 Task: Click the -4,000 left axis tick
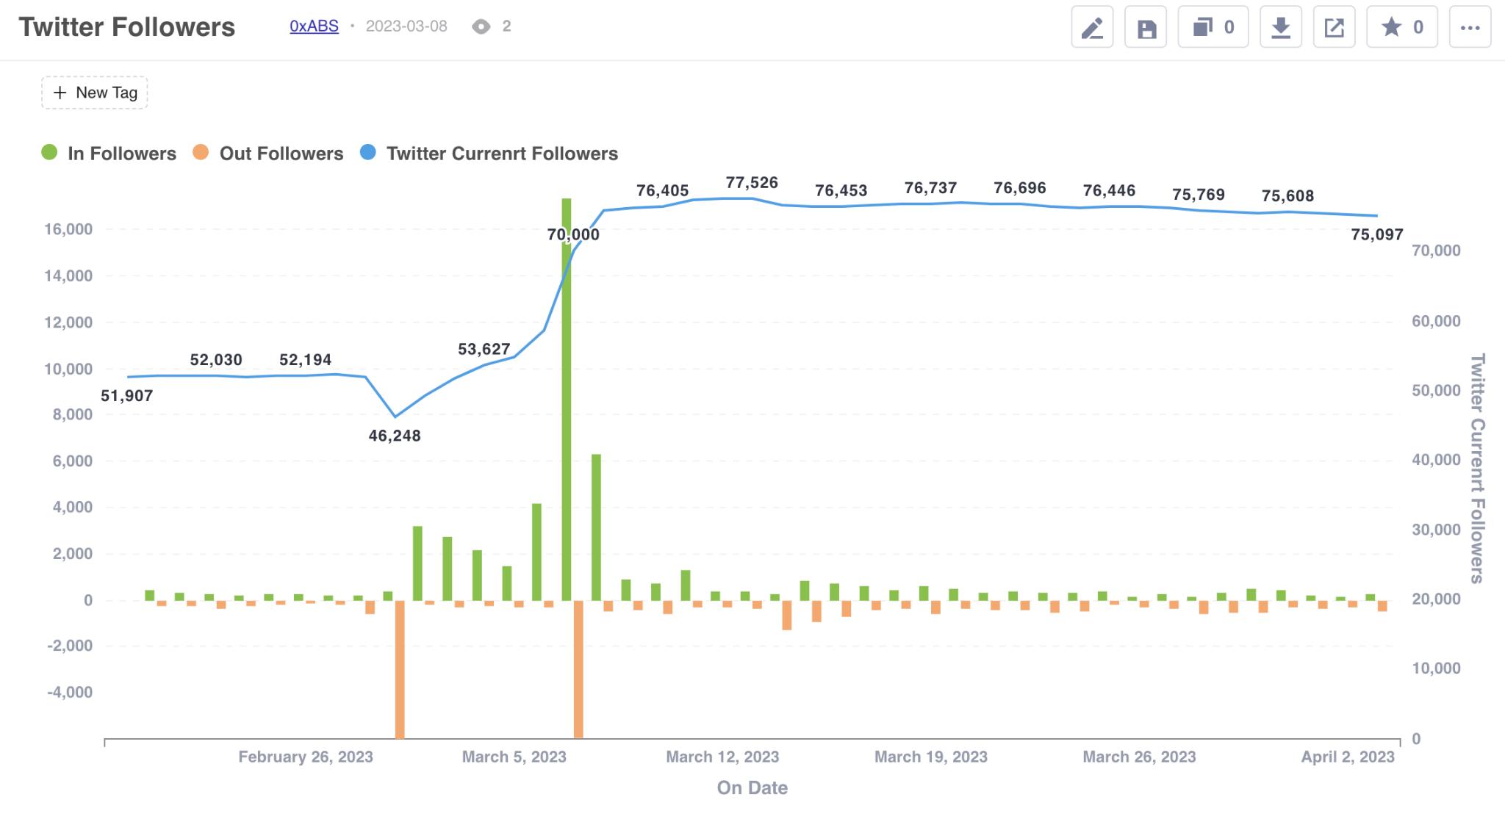pos(70,693)
